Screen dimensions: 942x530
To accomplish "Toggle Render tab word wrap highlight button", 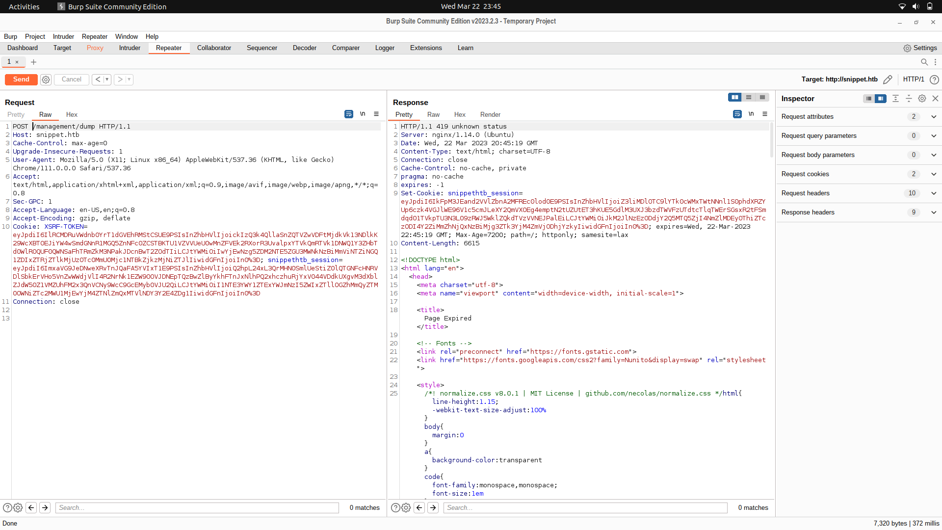I will point(737,114).
